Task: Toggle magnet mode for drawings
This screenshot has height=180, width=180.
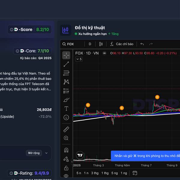Action: [x=66, y=150]
